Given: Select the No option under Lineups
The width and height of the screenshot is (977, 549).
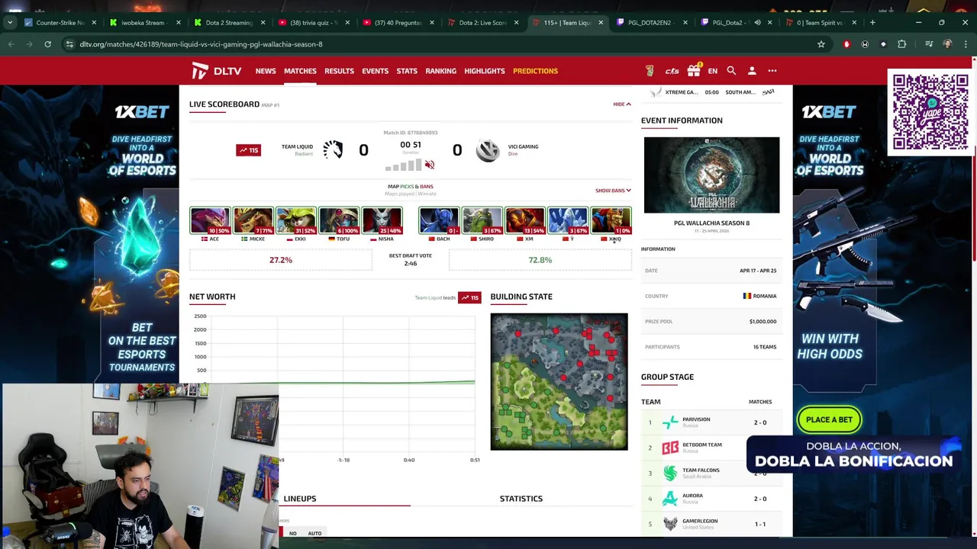Looking at the screenshot, I should click(292, 534).
